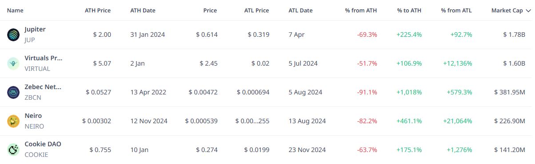This screenshot has width=535, height=164.
Task: Sort by the Price column header
Action: pos(210,10)
